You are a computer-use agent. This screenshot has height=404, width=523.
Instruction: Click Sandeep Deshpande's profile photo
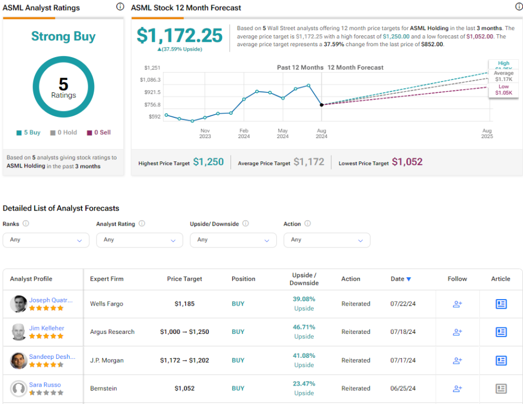click(19, 361)
